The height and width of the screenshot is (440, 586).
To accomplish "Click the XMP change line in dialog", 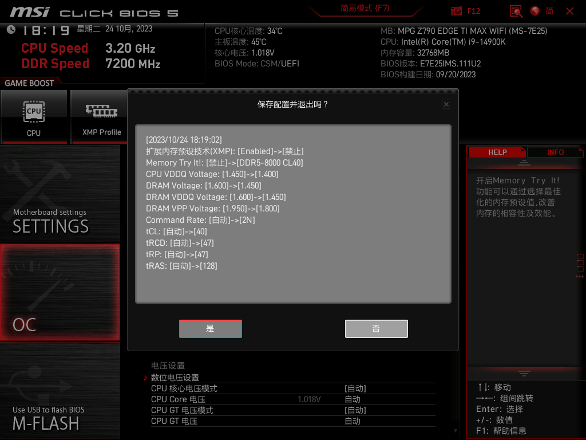I will pos(224,151).
